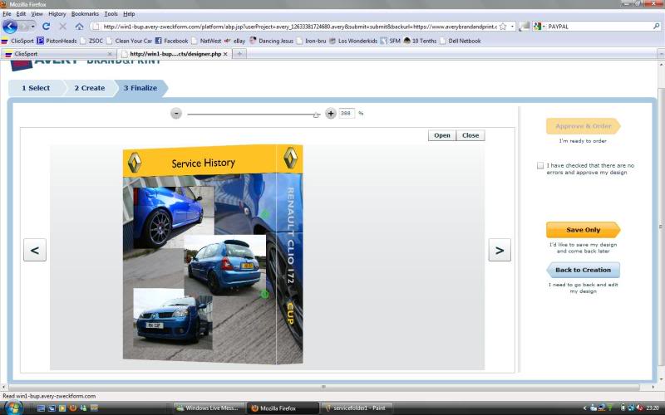Click the Firefox back navigation button
The image size is (665, 415).
(10, 27)
